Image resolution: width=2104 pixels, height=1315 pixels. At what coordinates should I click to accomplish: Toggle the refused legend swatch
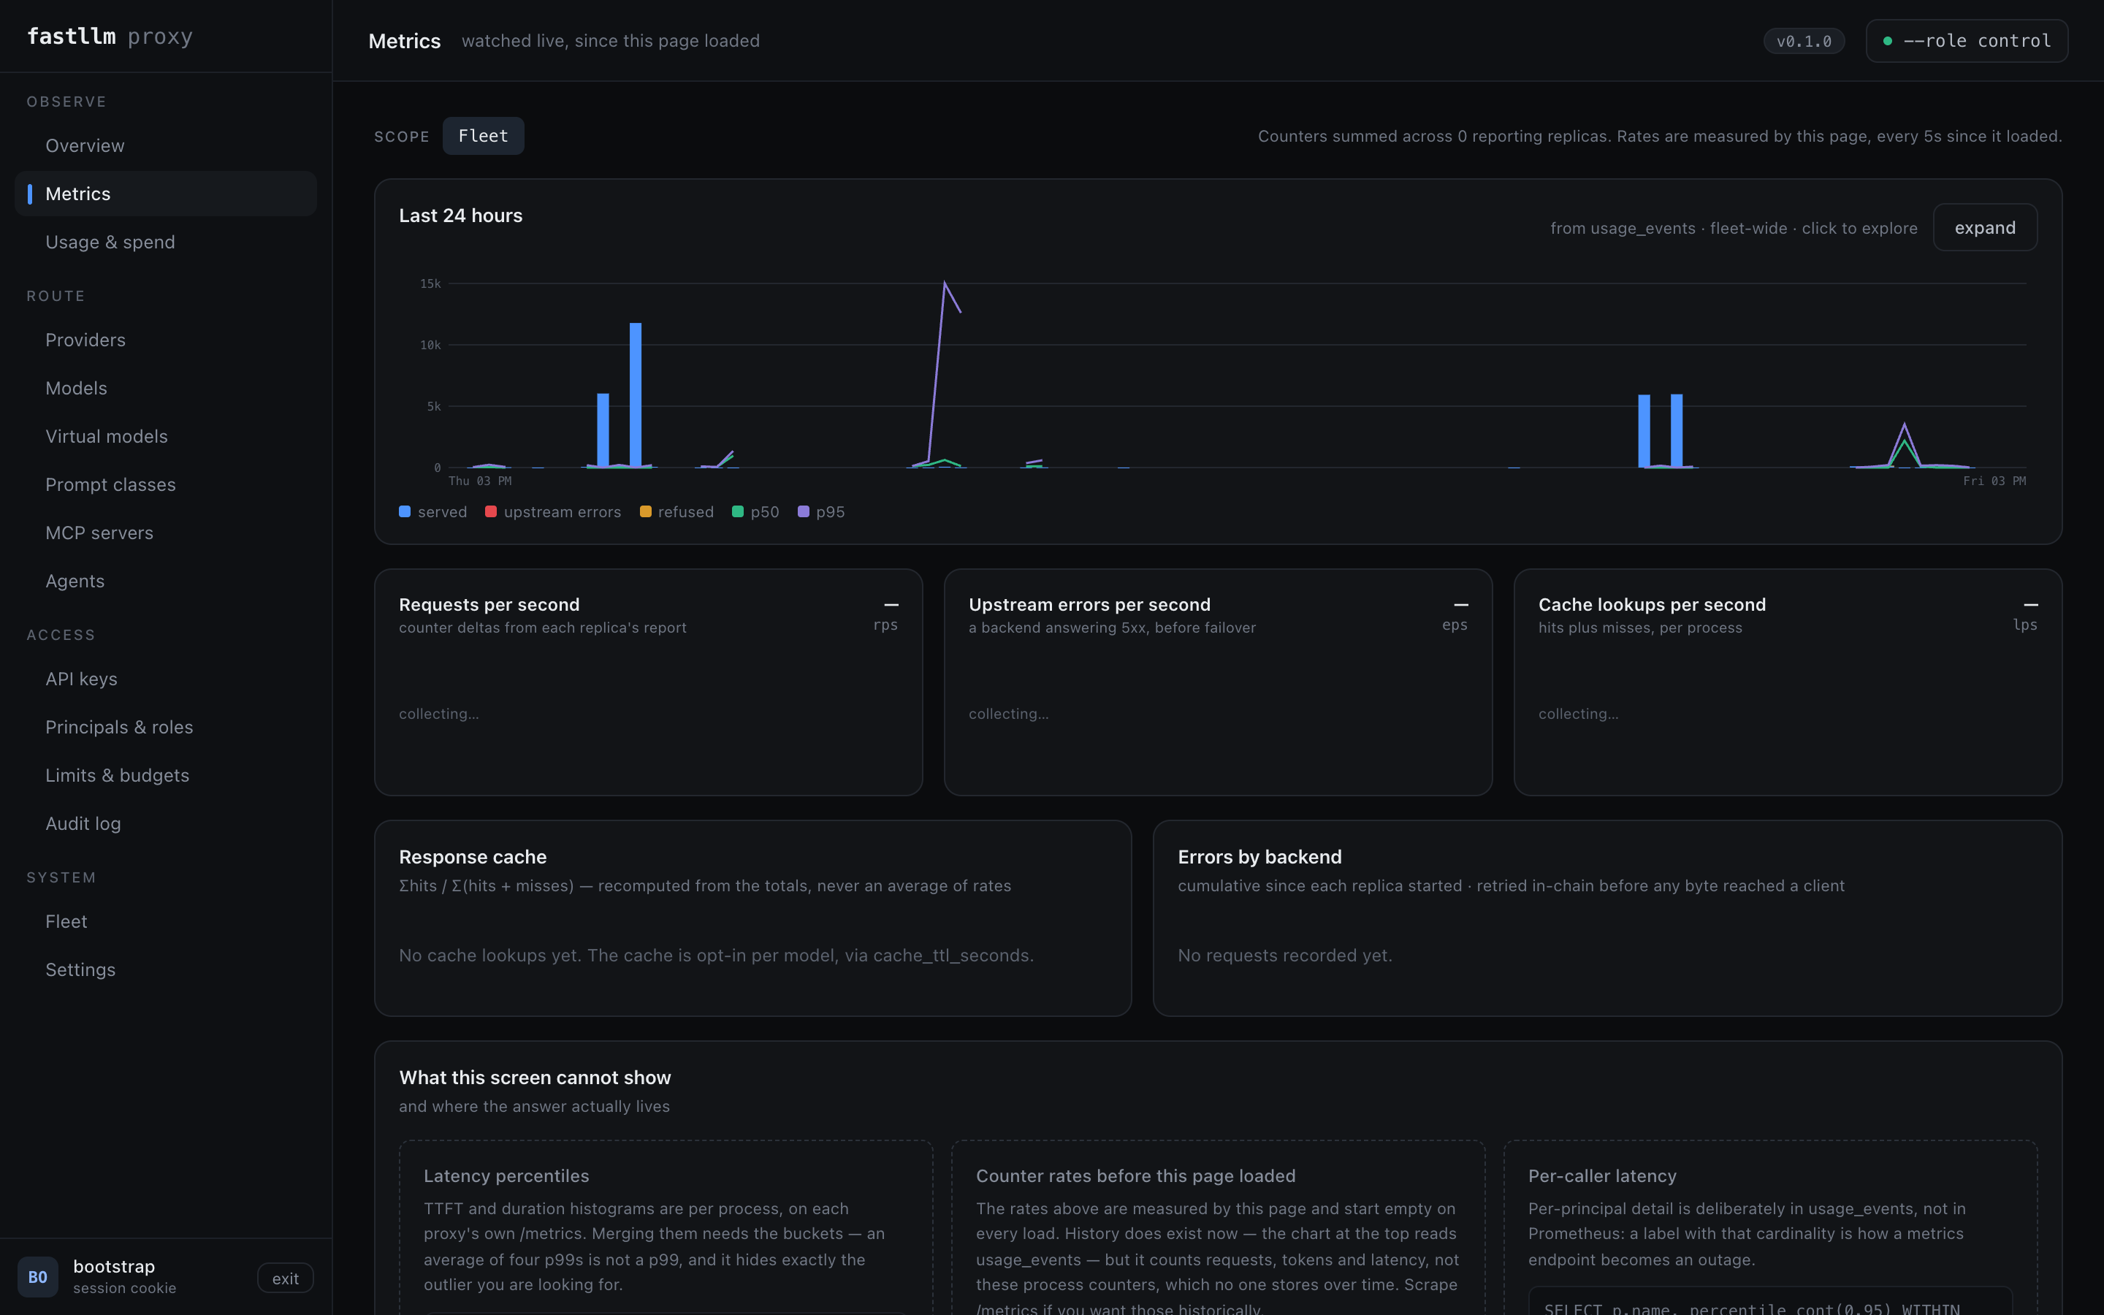(645, 511)
